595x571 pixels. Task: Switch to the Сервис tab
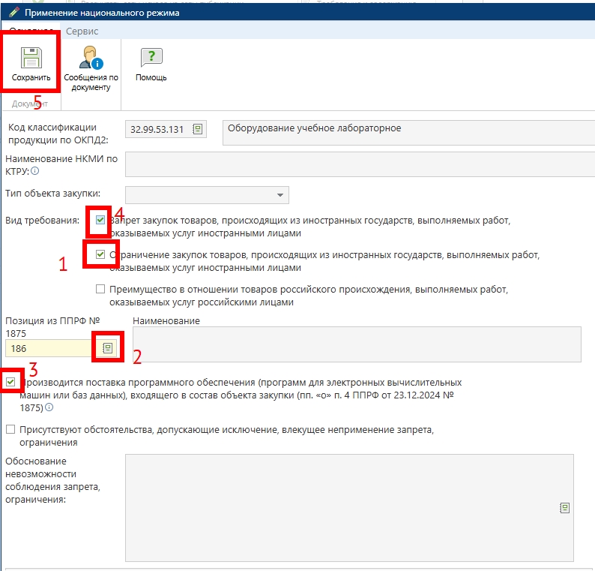tap(82, 32)
